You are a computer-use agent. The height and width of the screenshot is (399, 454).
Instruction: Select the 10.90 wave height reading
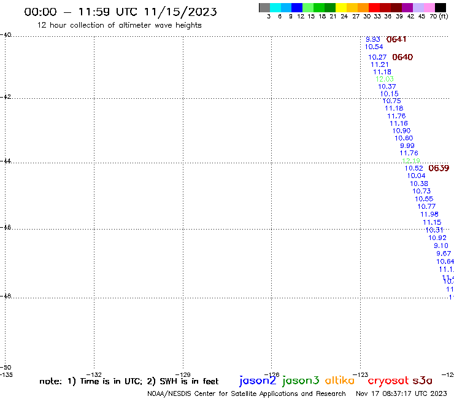tap(401, 131)
